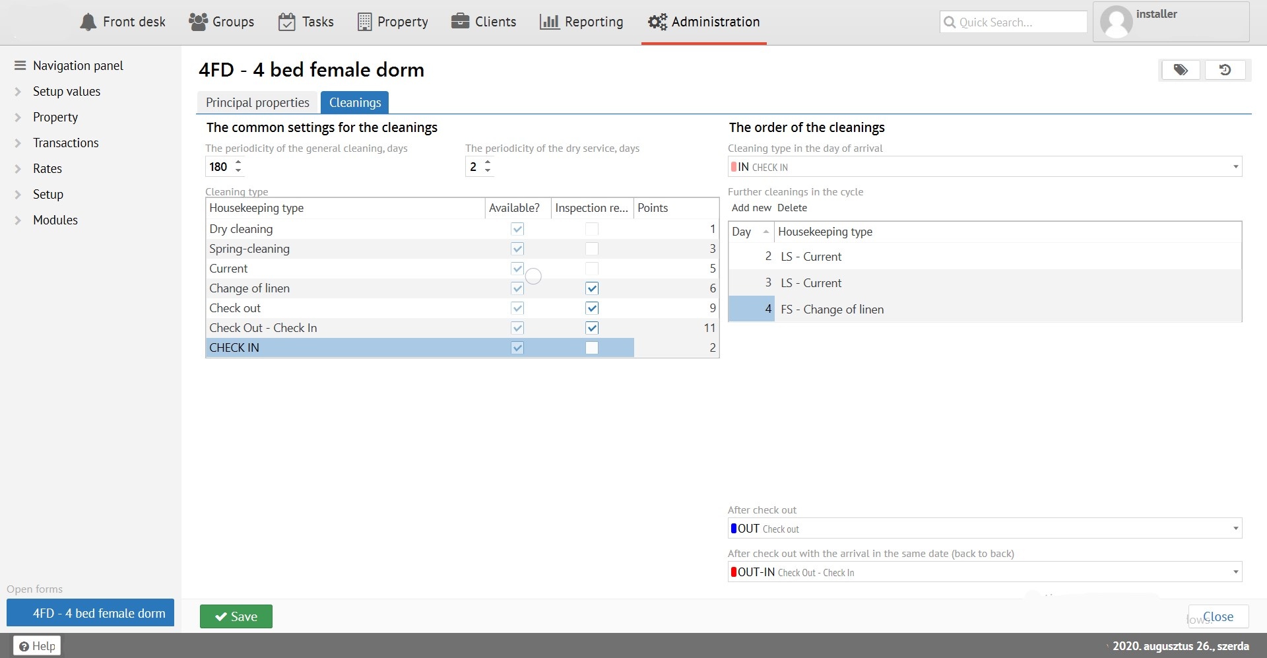Click the history revert icon button

tap(1225, 70)
